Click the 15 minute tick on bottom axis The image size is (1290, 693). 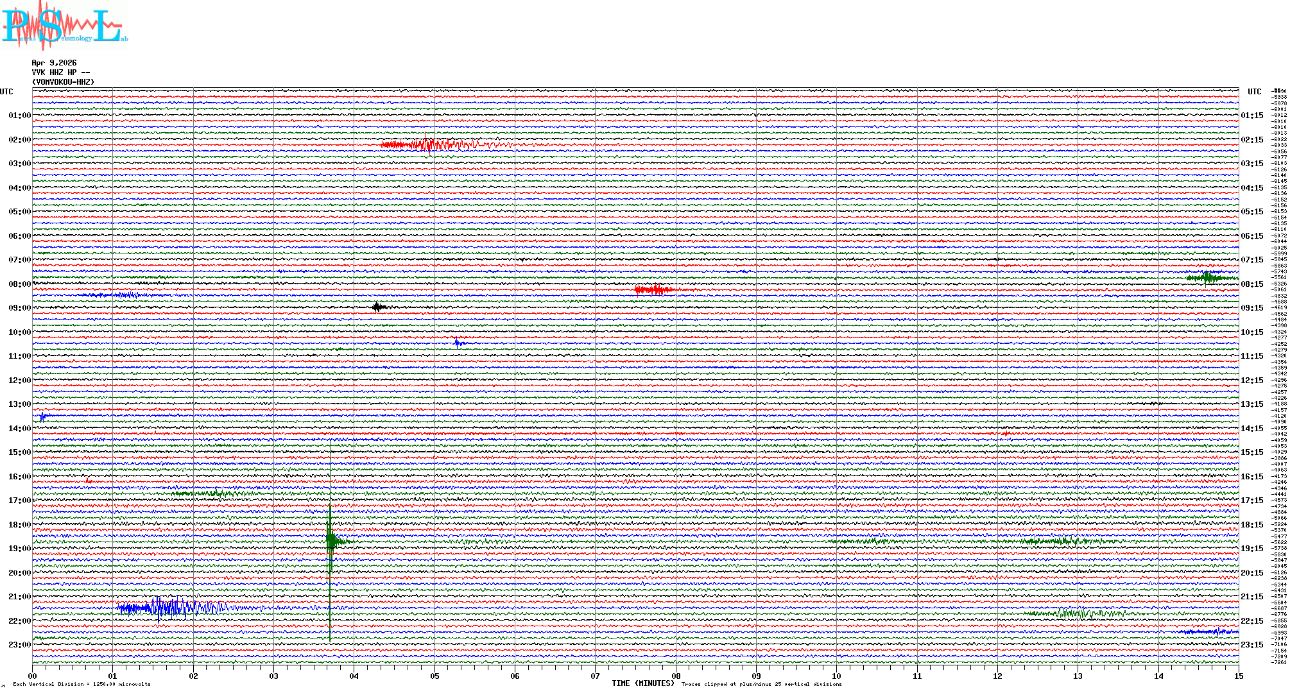(1238, 676)
